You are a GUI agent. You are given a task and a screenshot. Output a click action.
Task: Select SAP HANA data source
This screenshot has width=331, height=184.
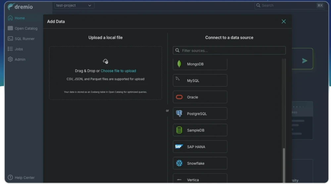tap(200, 146)
